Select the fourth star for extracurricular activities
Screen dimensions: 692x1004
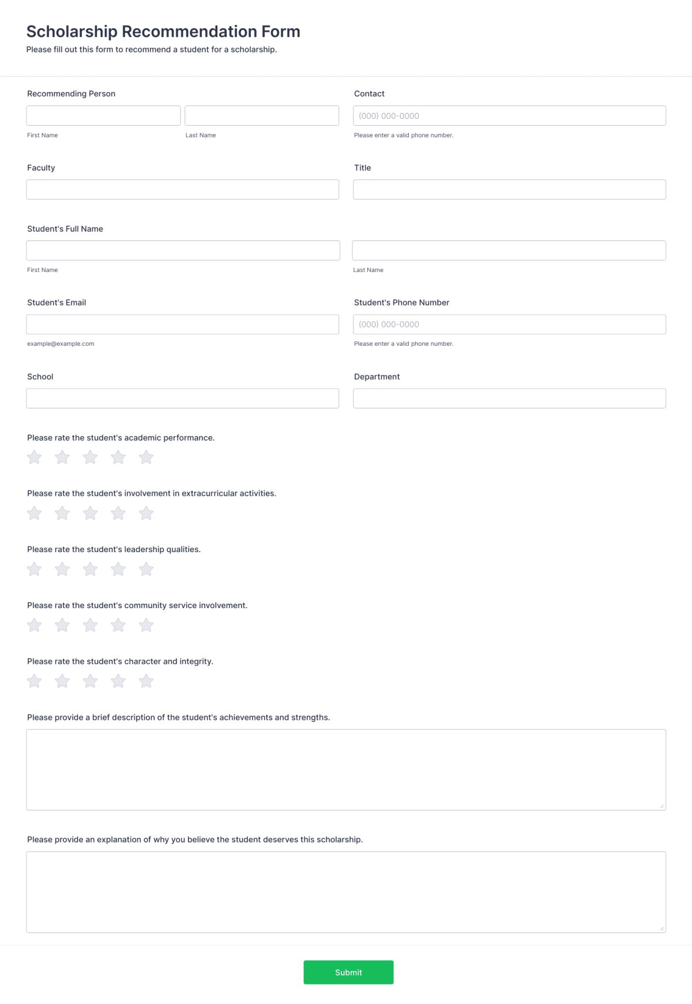[x=118, y=513]
